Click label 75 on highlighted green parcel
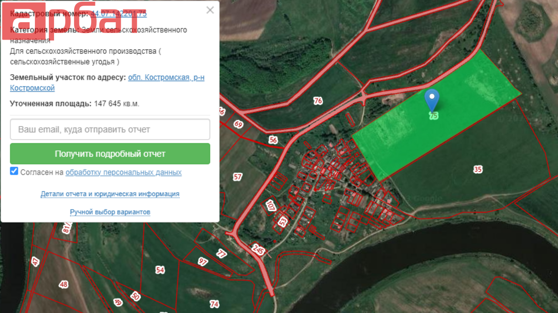 tap(433, 116)
